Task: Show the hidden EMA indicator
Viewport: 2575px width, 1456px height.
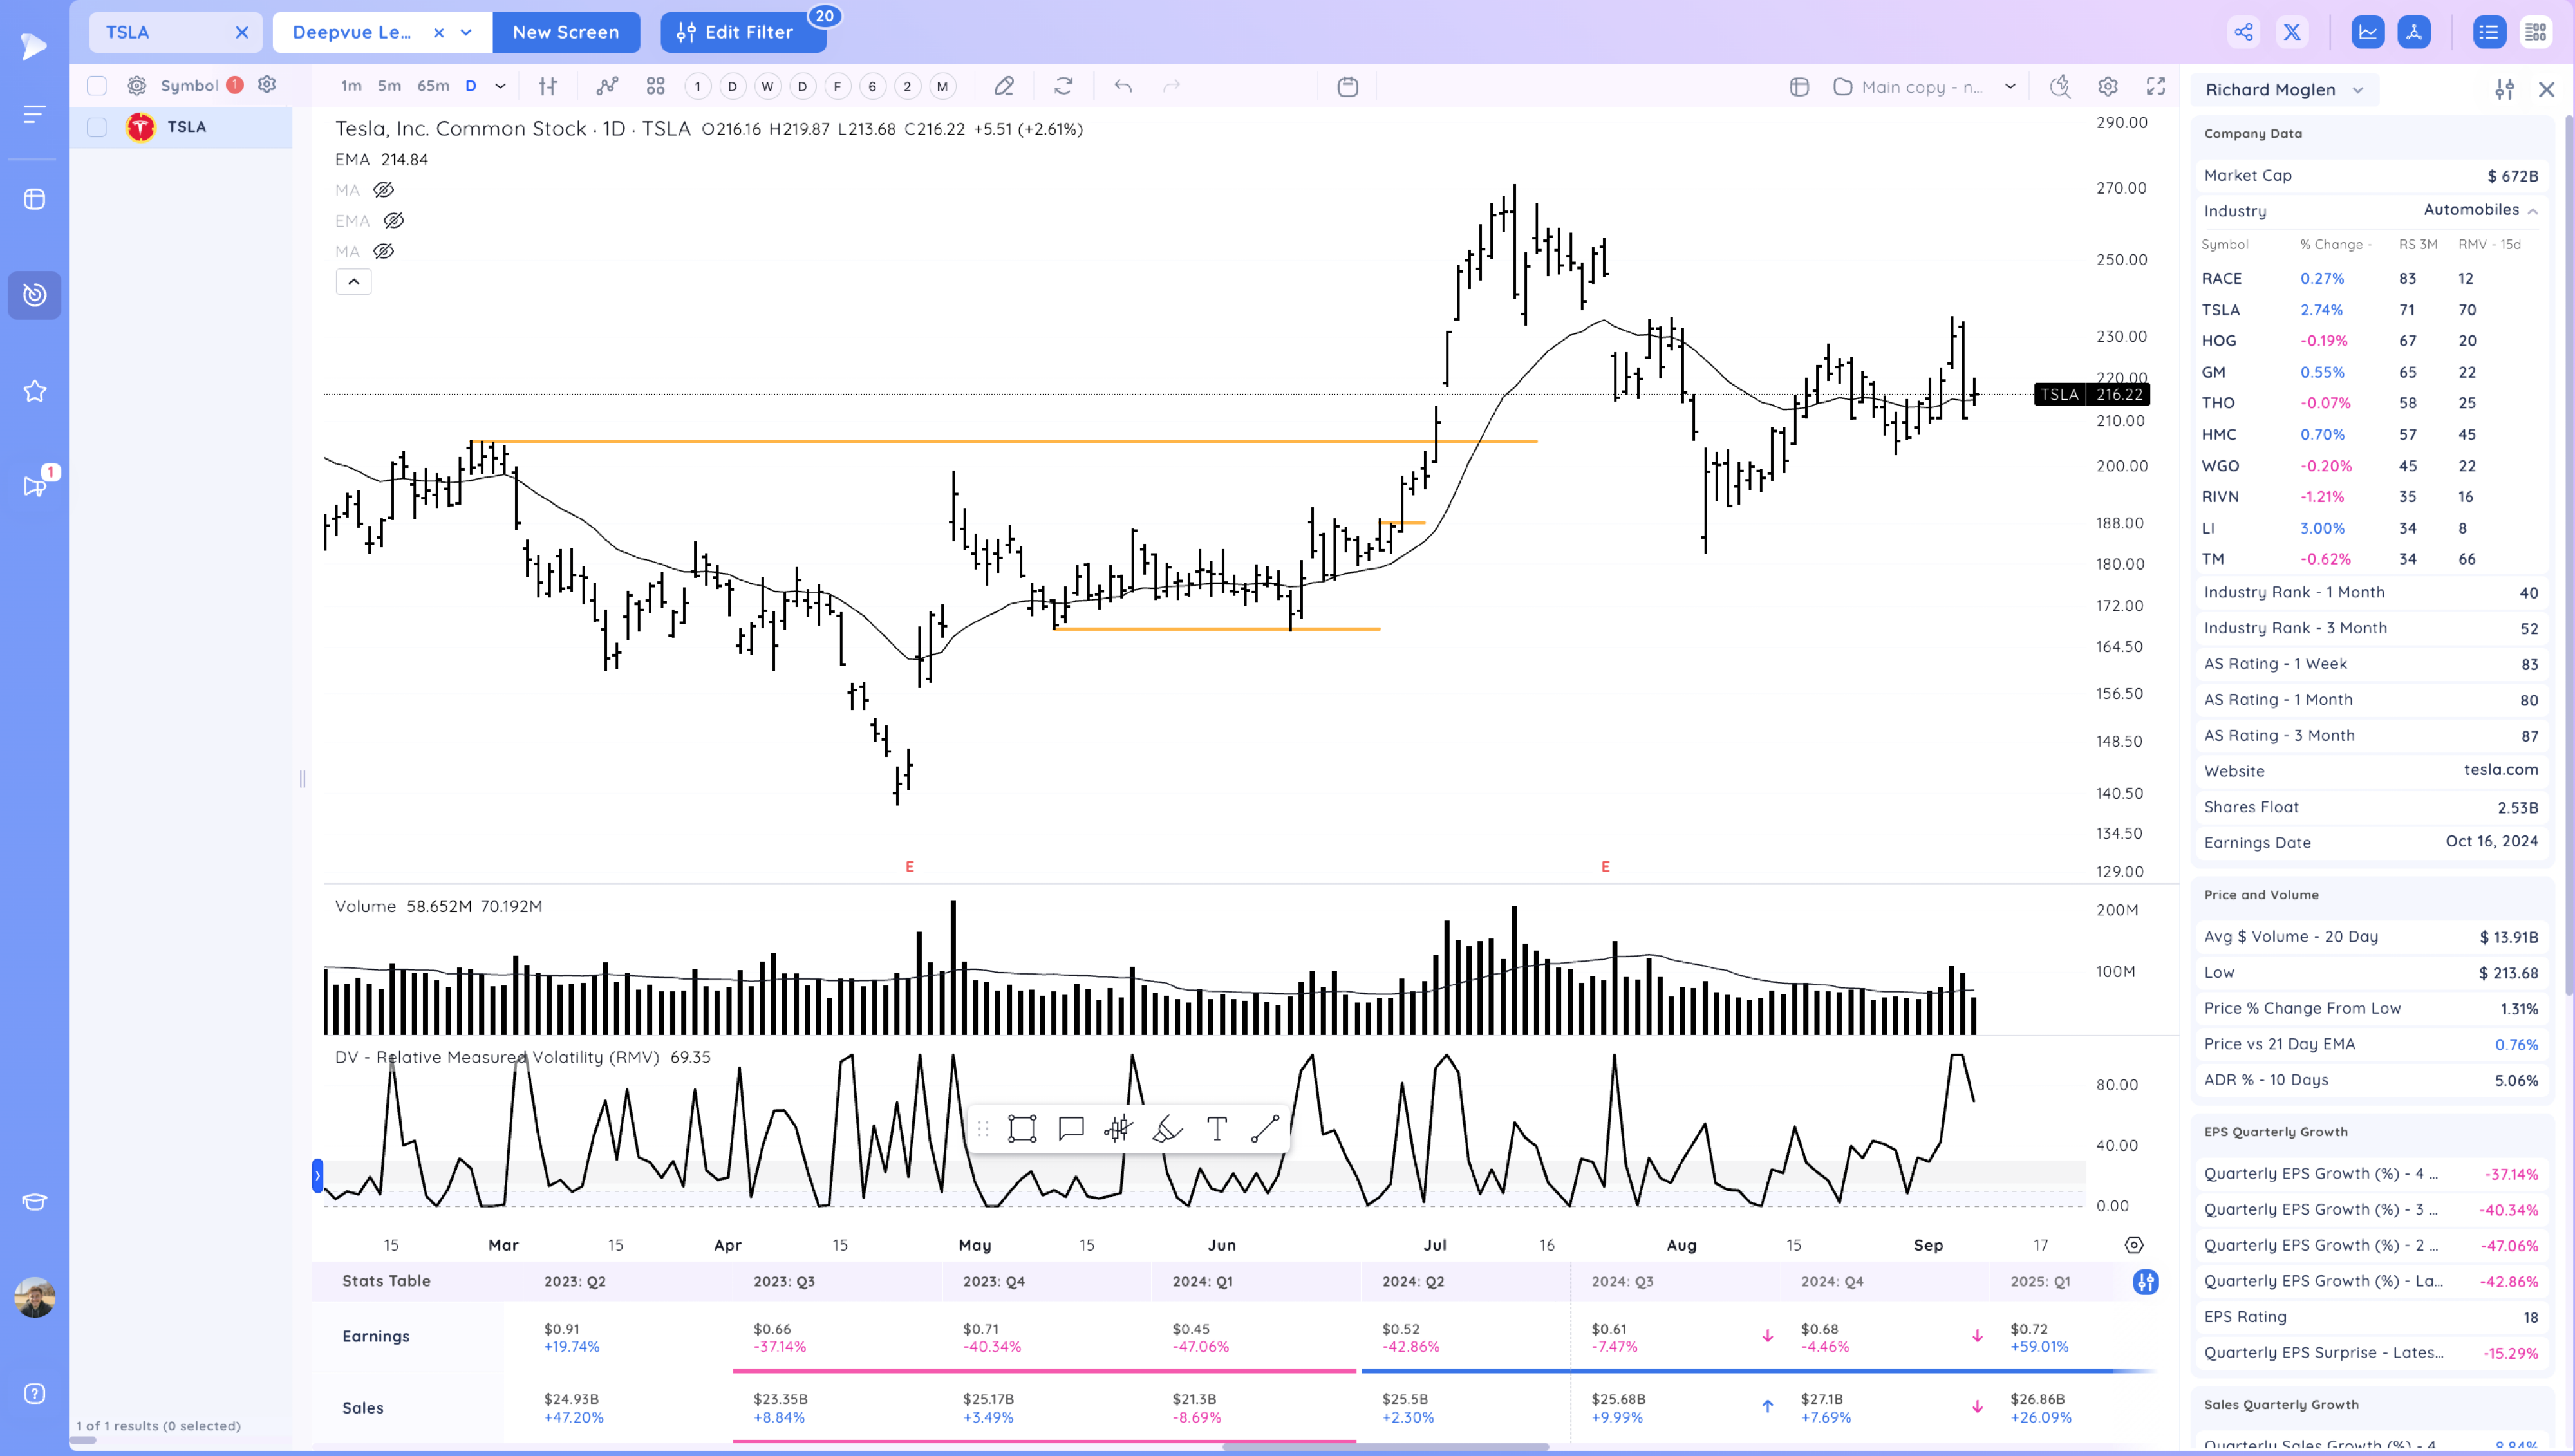Action: [394, 220]
